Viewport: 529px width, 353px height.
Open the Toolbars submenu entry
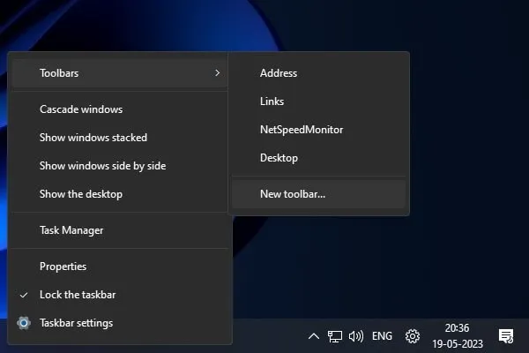click(x=119, y=73)
